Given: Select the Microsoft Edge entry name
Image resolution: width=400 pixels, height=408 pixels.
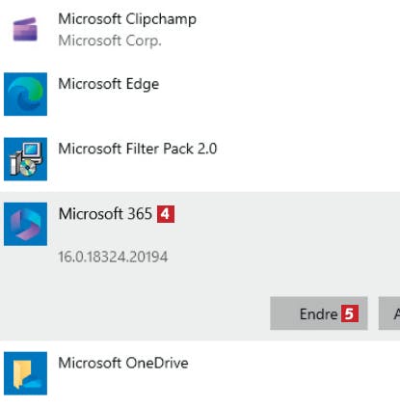Looking at the screenshot, I should (x=109, y=84).
